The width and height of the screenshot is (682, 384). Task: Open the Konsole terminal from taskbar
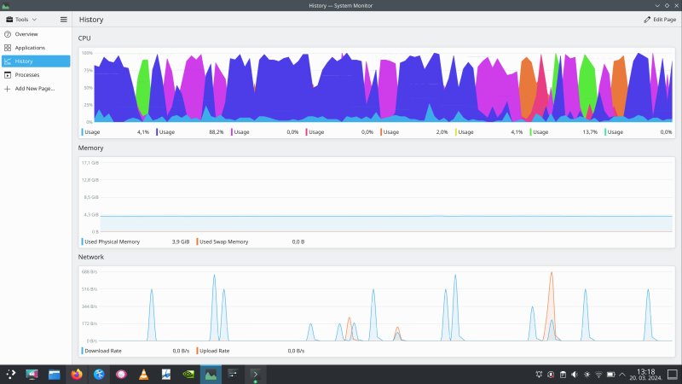tap(254, 374)
